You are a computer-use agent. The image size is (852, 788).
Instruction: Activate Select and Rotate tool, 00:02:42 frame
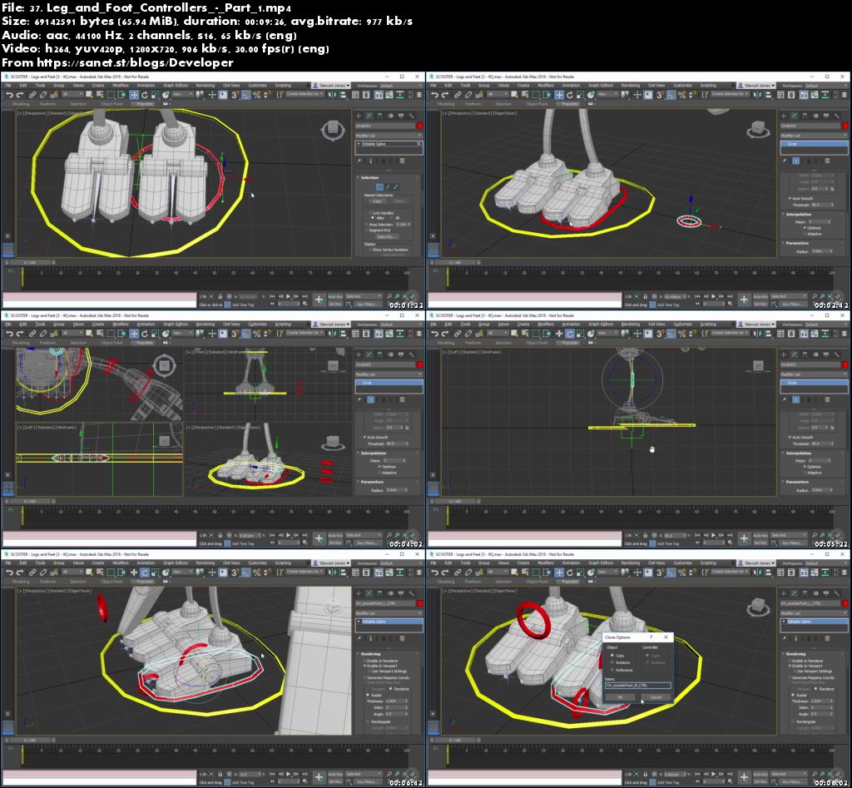[569, 95]
